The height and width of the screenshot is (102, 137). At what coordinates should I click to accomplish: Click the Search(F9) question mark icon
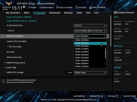[76, 7]
